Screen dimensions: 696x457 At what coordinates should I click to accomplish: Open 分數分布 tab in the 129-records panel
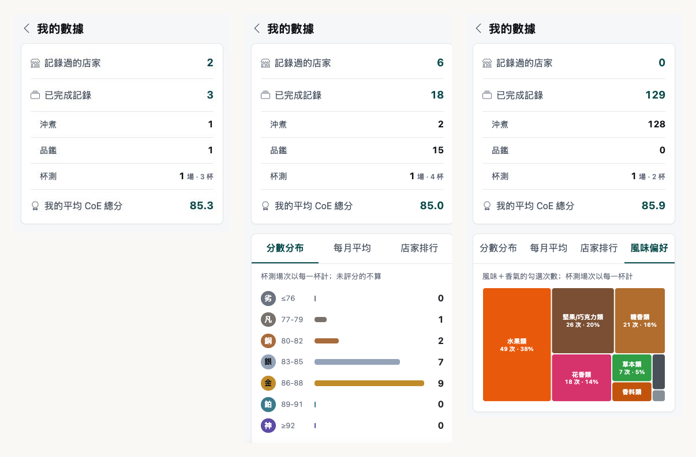click(499, 248)
